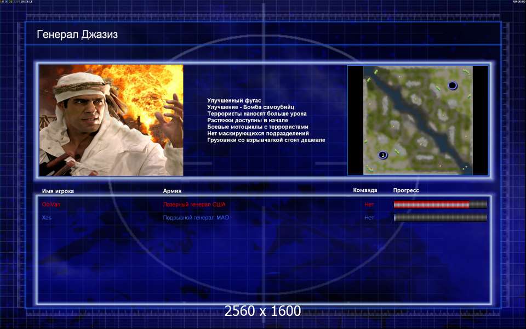This screenshot has height=329, width=526.
Task: Click the map preview thumbnail
Action: point(418,120)
